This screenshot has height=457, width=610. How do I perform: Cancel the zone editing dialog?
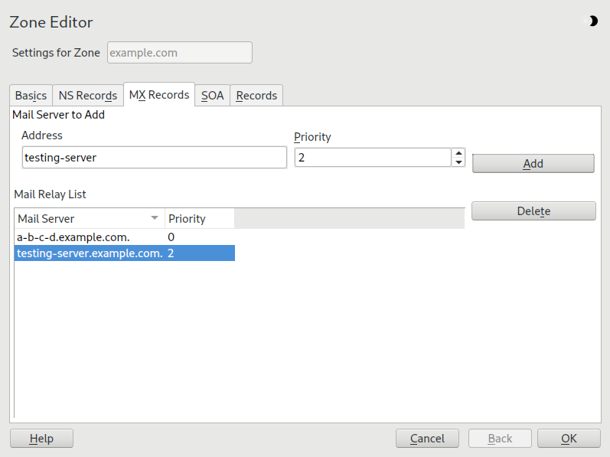pyautogui.click(x=427, y=439)
